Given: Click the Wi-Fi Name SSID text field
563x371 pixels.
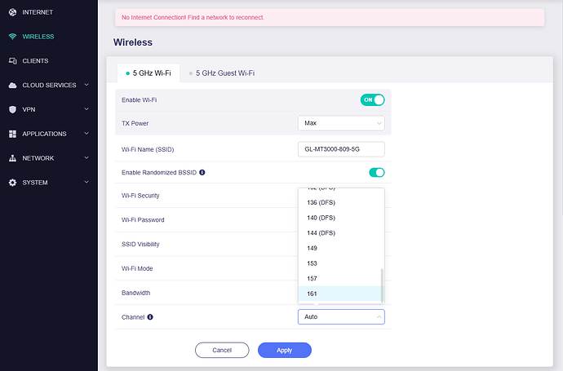Looking at the screenshot, I should (340, 149).
